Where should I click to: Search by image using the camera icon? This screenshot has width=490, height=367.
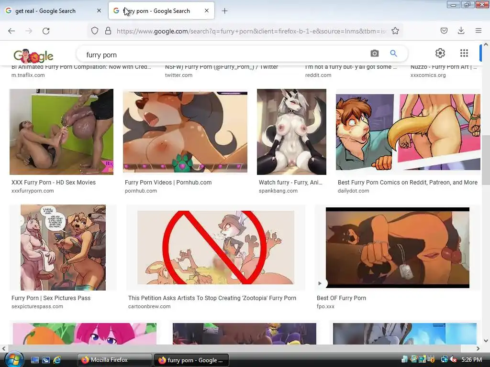coord(375,54)
